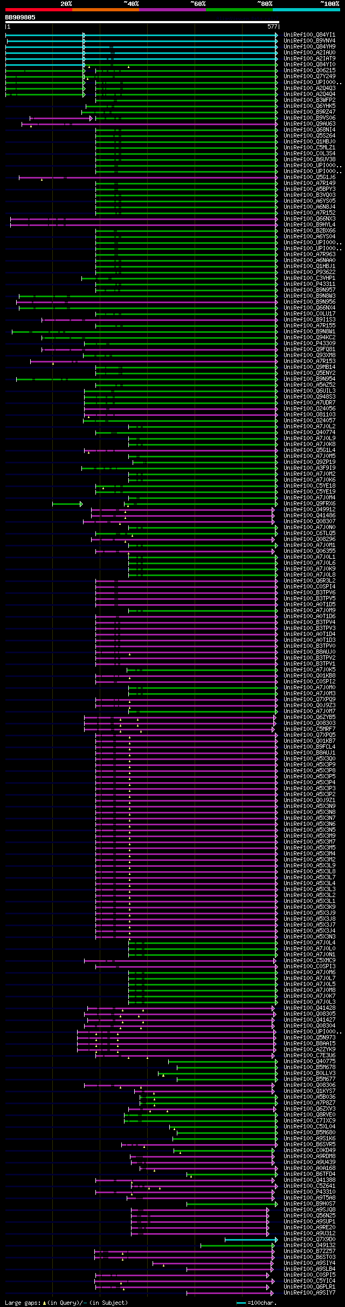Click the =100char. scale legend
This screenshot has height=1307, width=345.
257,1303
